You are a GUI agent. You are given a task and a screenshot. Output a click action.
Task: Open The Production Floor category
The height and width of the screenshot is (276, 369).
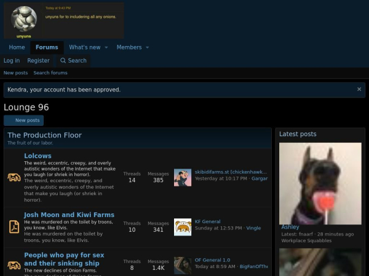44,135
